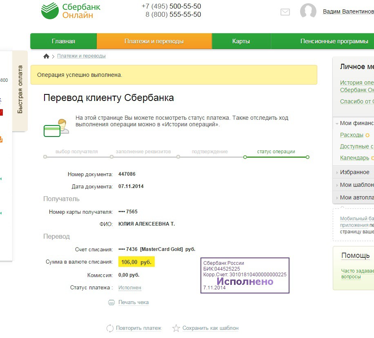Open the Главная tab
The height and width of the screenshot is (338, 374).
point(63,41)
